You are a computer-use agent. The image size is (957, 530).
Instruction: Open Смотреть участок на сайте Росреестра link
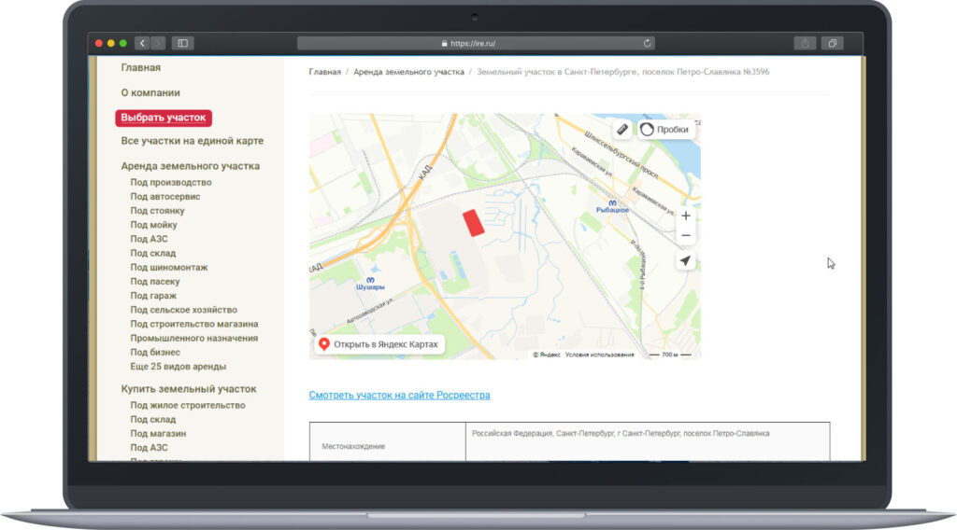coord(399,396)
